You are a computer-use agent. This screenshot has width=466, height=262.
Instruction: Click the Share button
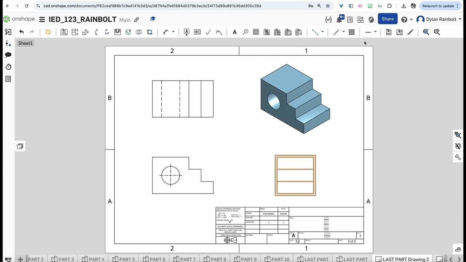[388, 19]
